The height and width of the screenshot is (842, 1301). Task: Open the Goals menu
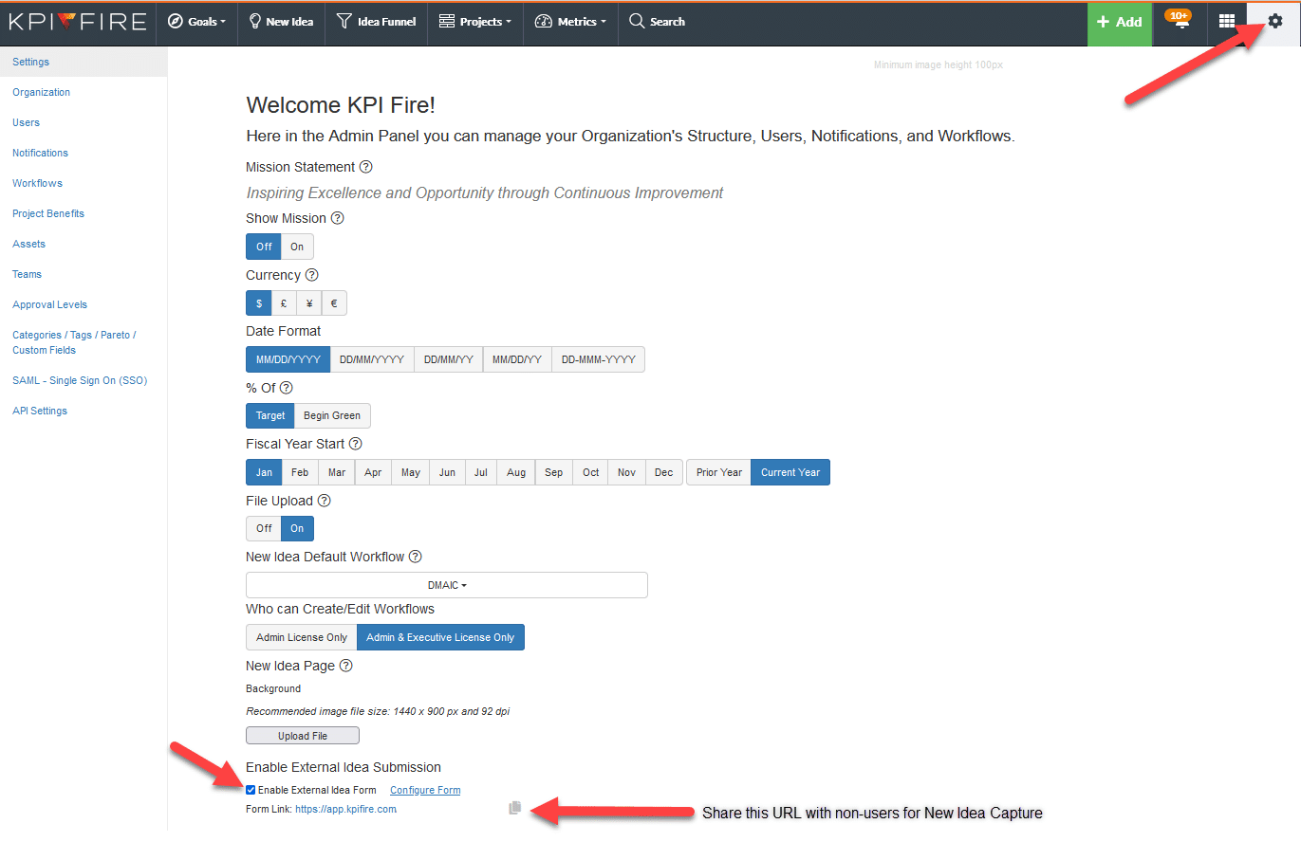click(196, 22)
